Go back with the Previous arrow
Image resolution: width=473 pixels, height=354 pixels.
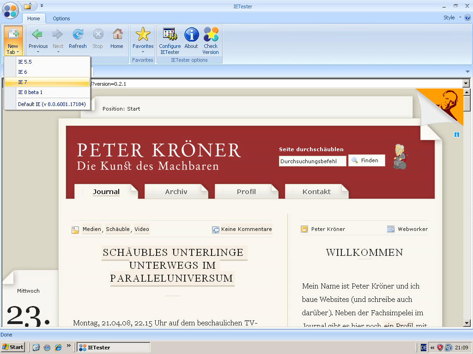tap(37, 34)
